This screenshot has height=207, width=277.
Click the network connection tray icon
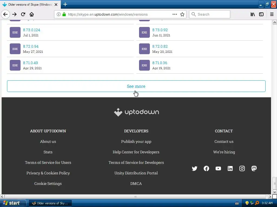pyautogui.click(x=252, y=203)
